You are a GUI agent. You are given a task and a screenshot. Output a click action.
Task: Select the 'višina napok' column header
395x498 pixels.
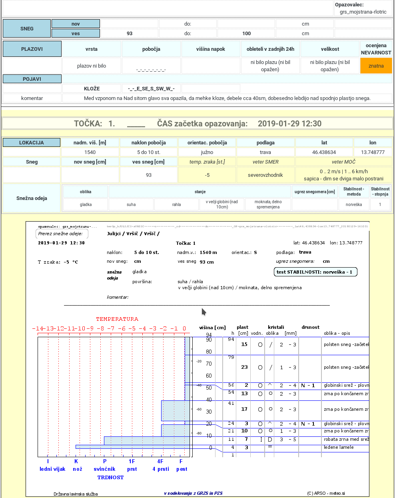click(x=211, y=49)
